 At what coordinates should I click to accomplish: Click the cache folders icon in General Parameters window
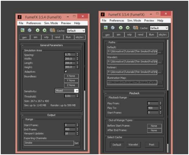(x=52, y=31)
